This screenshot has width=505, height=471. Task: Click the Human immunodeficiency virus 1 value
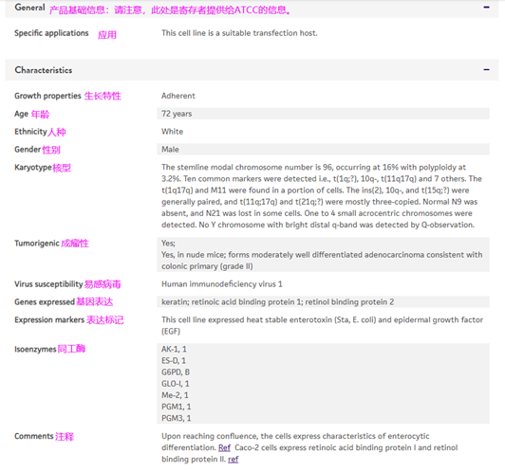pyautogui.click(x=222, y=284)
